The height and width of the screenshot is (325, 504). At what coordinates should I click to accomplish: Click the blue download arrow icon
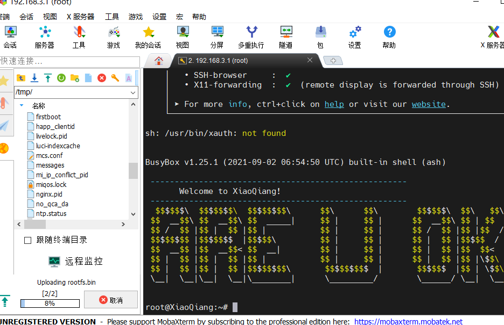click(34, 78)
